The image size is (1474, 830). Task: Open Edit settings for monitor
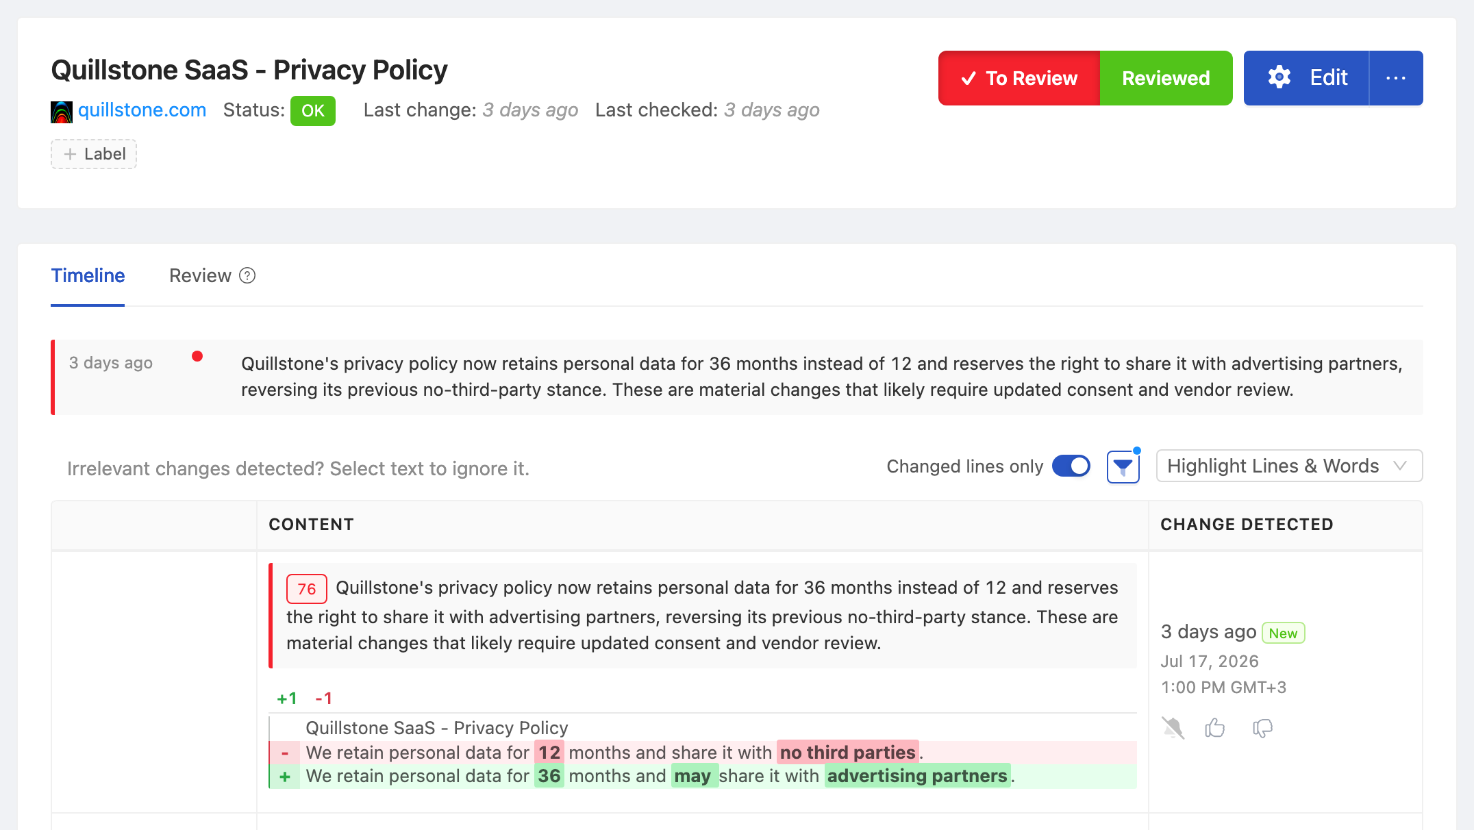coord(1306,78)
